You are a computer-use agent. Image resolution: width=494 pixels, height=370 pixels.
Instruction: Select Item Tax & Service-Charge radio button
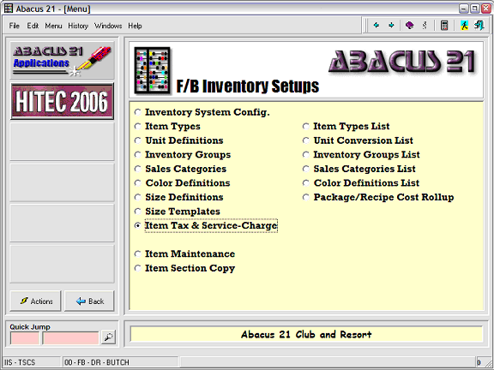click(x=137, y=225)
